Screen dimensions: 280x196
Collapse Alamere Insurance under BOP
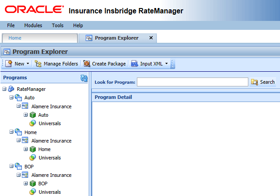(19, 175)
